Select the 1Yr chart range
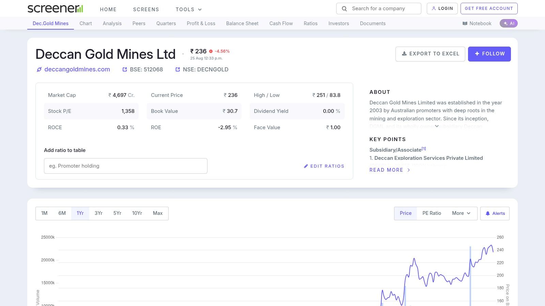This screenshot has width=545, height=306. point(80,213)
